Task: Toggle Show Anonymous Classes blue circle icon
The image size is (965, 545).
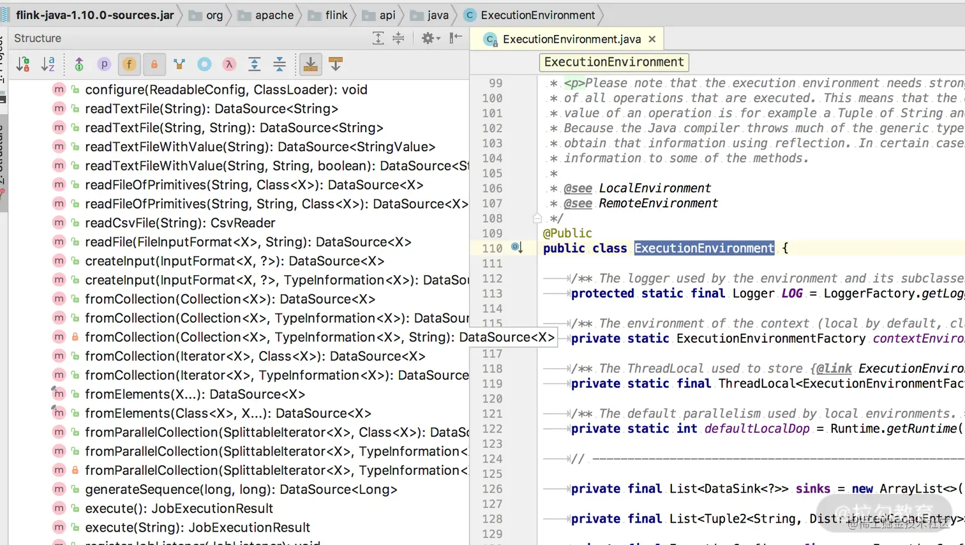Action: [x=204, y=64]
